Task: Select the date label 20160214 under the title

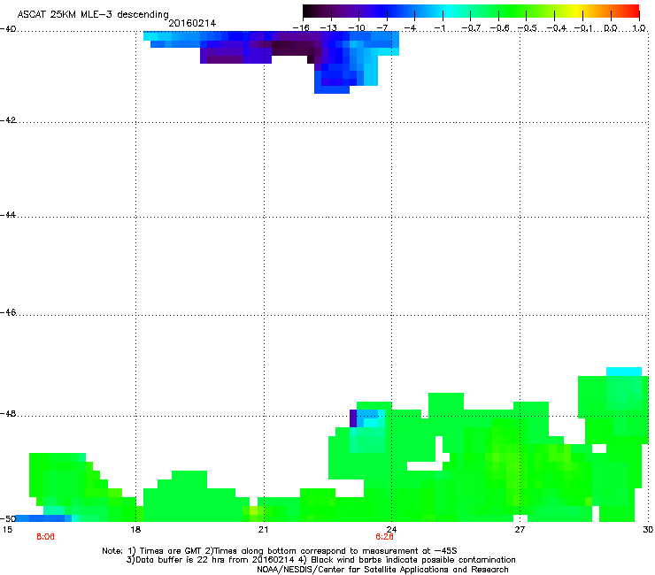Action: 192,23
